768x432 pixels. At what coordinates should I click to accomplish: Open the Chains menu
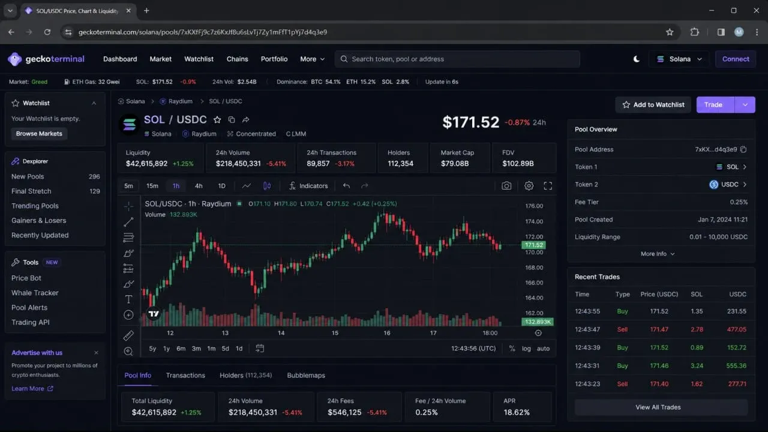click(237, 59)
